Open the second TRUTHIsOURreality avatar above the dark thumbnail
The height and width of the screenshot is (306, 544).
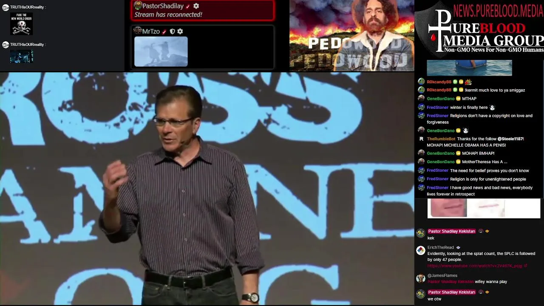(x=6, y=45)
